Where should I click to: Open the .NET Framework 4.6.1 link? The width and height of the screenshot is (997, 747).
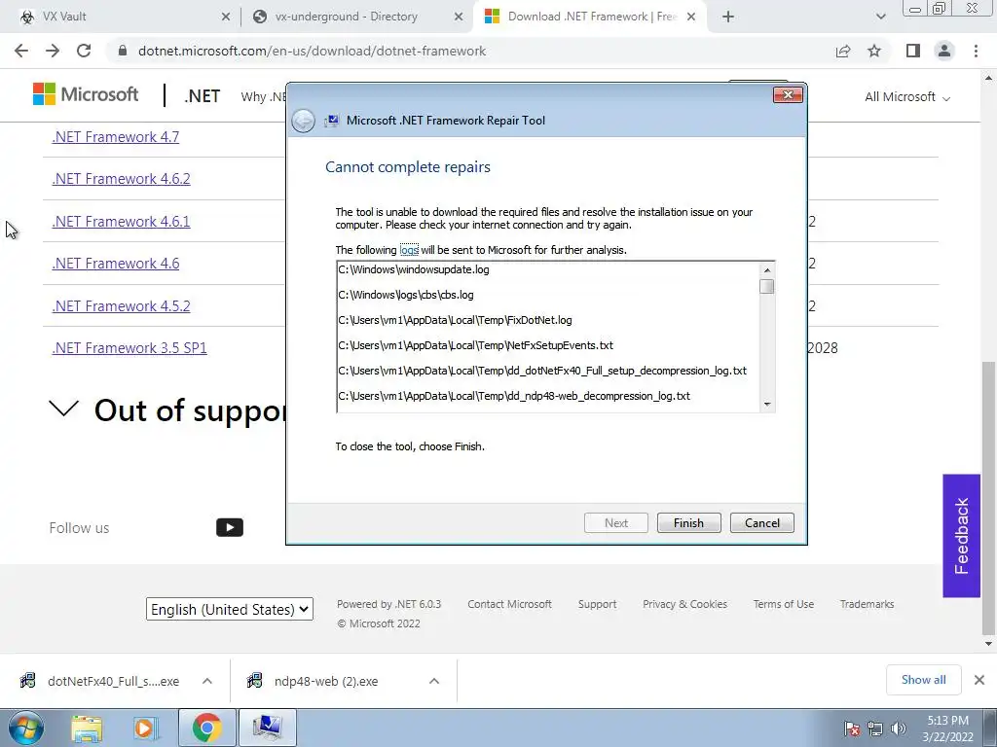tap(121, 221)
